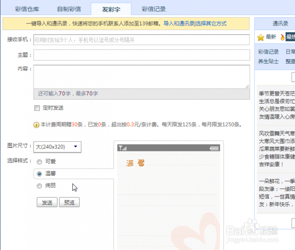Open the 图片尺寸 size dropdown
Viewport: 295px width, 250px height.
(57, 147)
